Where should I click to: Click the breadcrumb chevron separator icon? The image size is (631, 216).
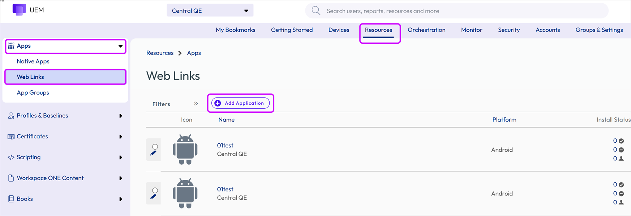(x=180, y=53)
